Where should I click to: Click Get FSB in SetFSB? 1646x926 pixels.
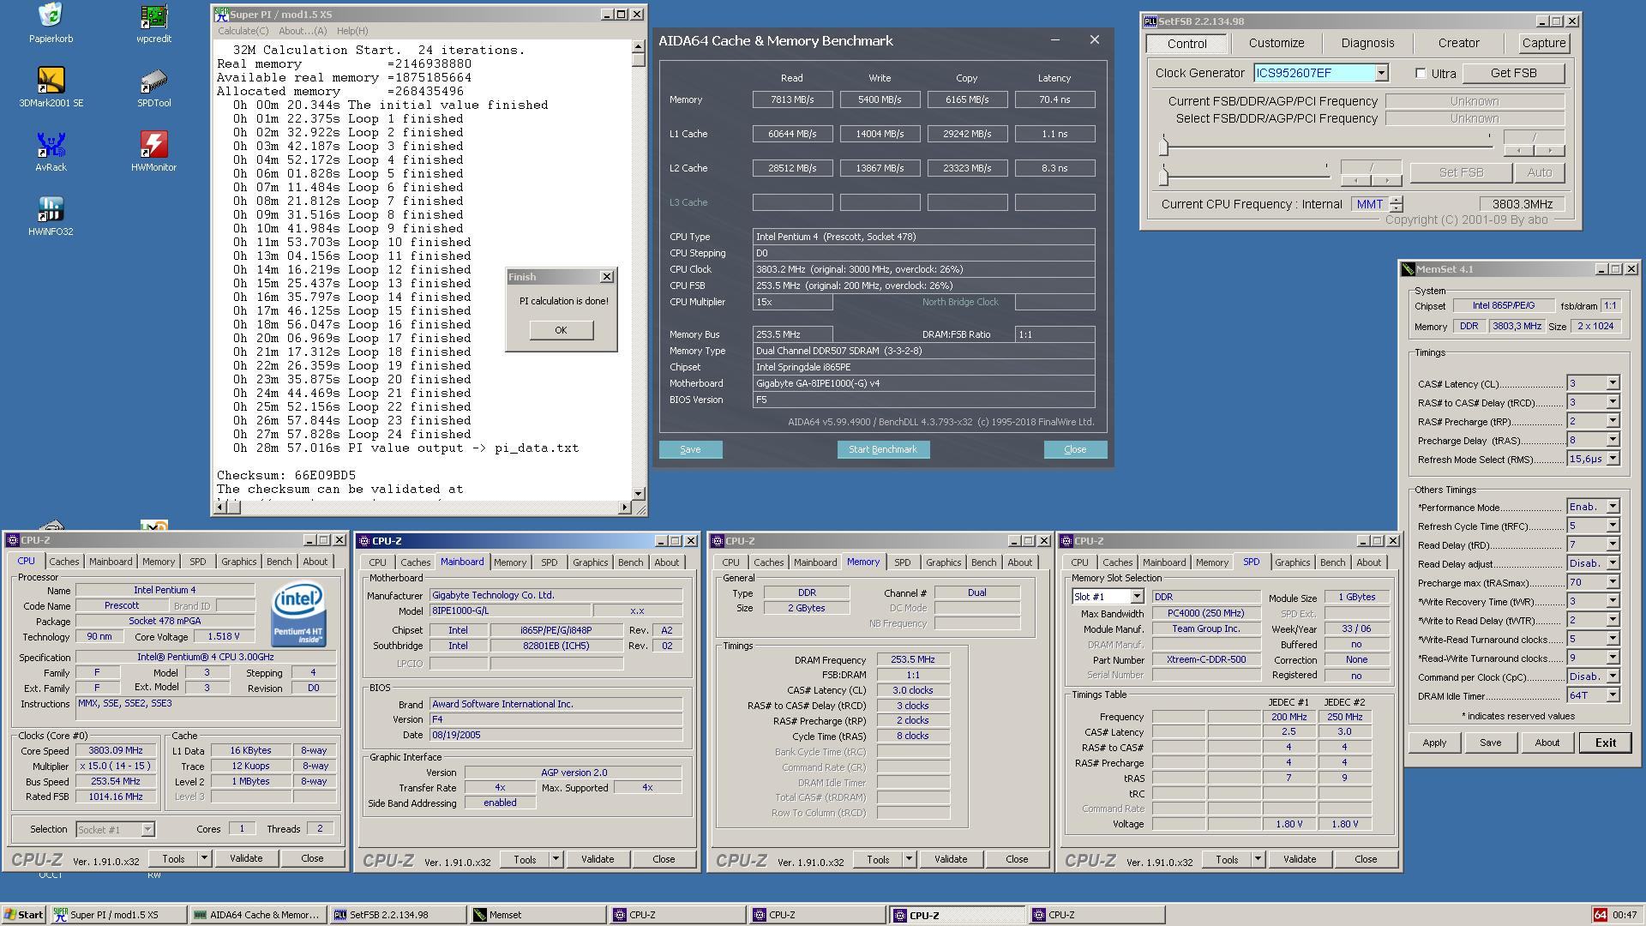[x=1513, y=74]
